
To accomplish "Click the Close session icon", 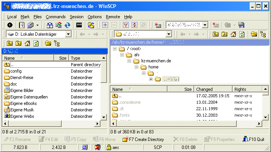I will [x=216, y=25].
